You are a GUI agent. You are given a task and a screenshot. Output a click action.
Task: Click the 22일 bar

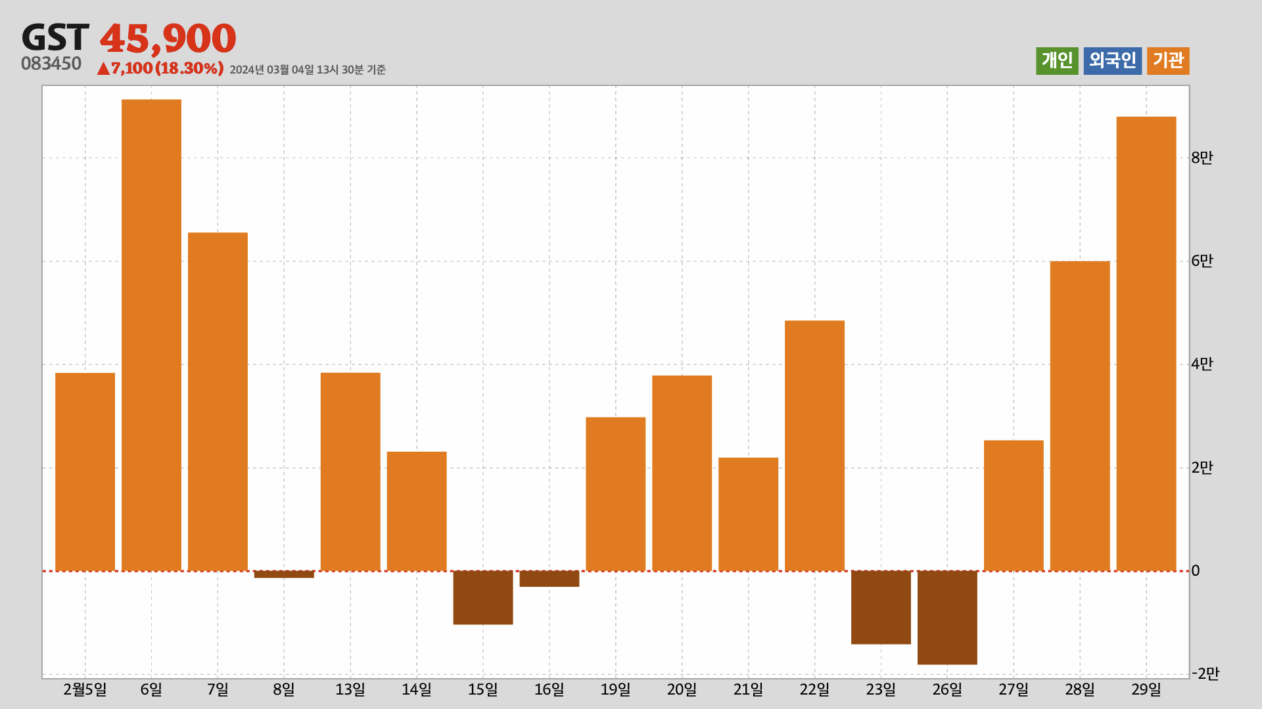pos(814,446)
